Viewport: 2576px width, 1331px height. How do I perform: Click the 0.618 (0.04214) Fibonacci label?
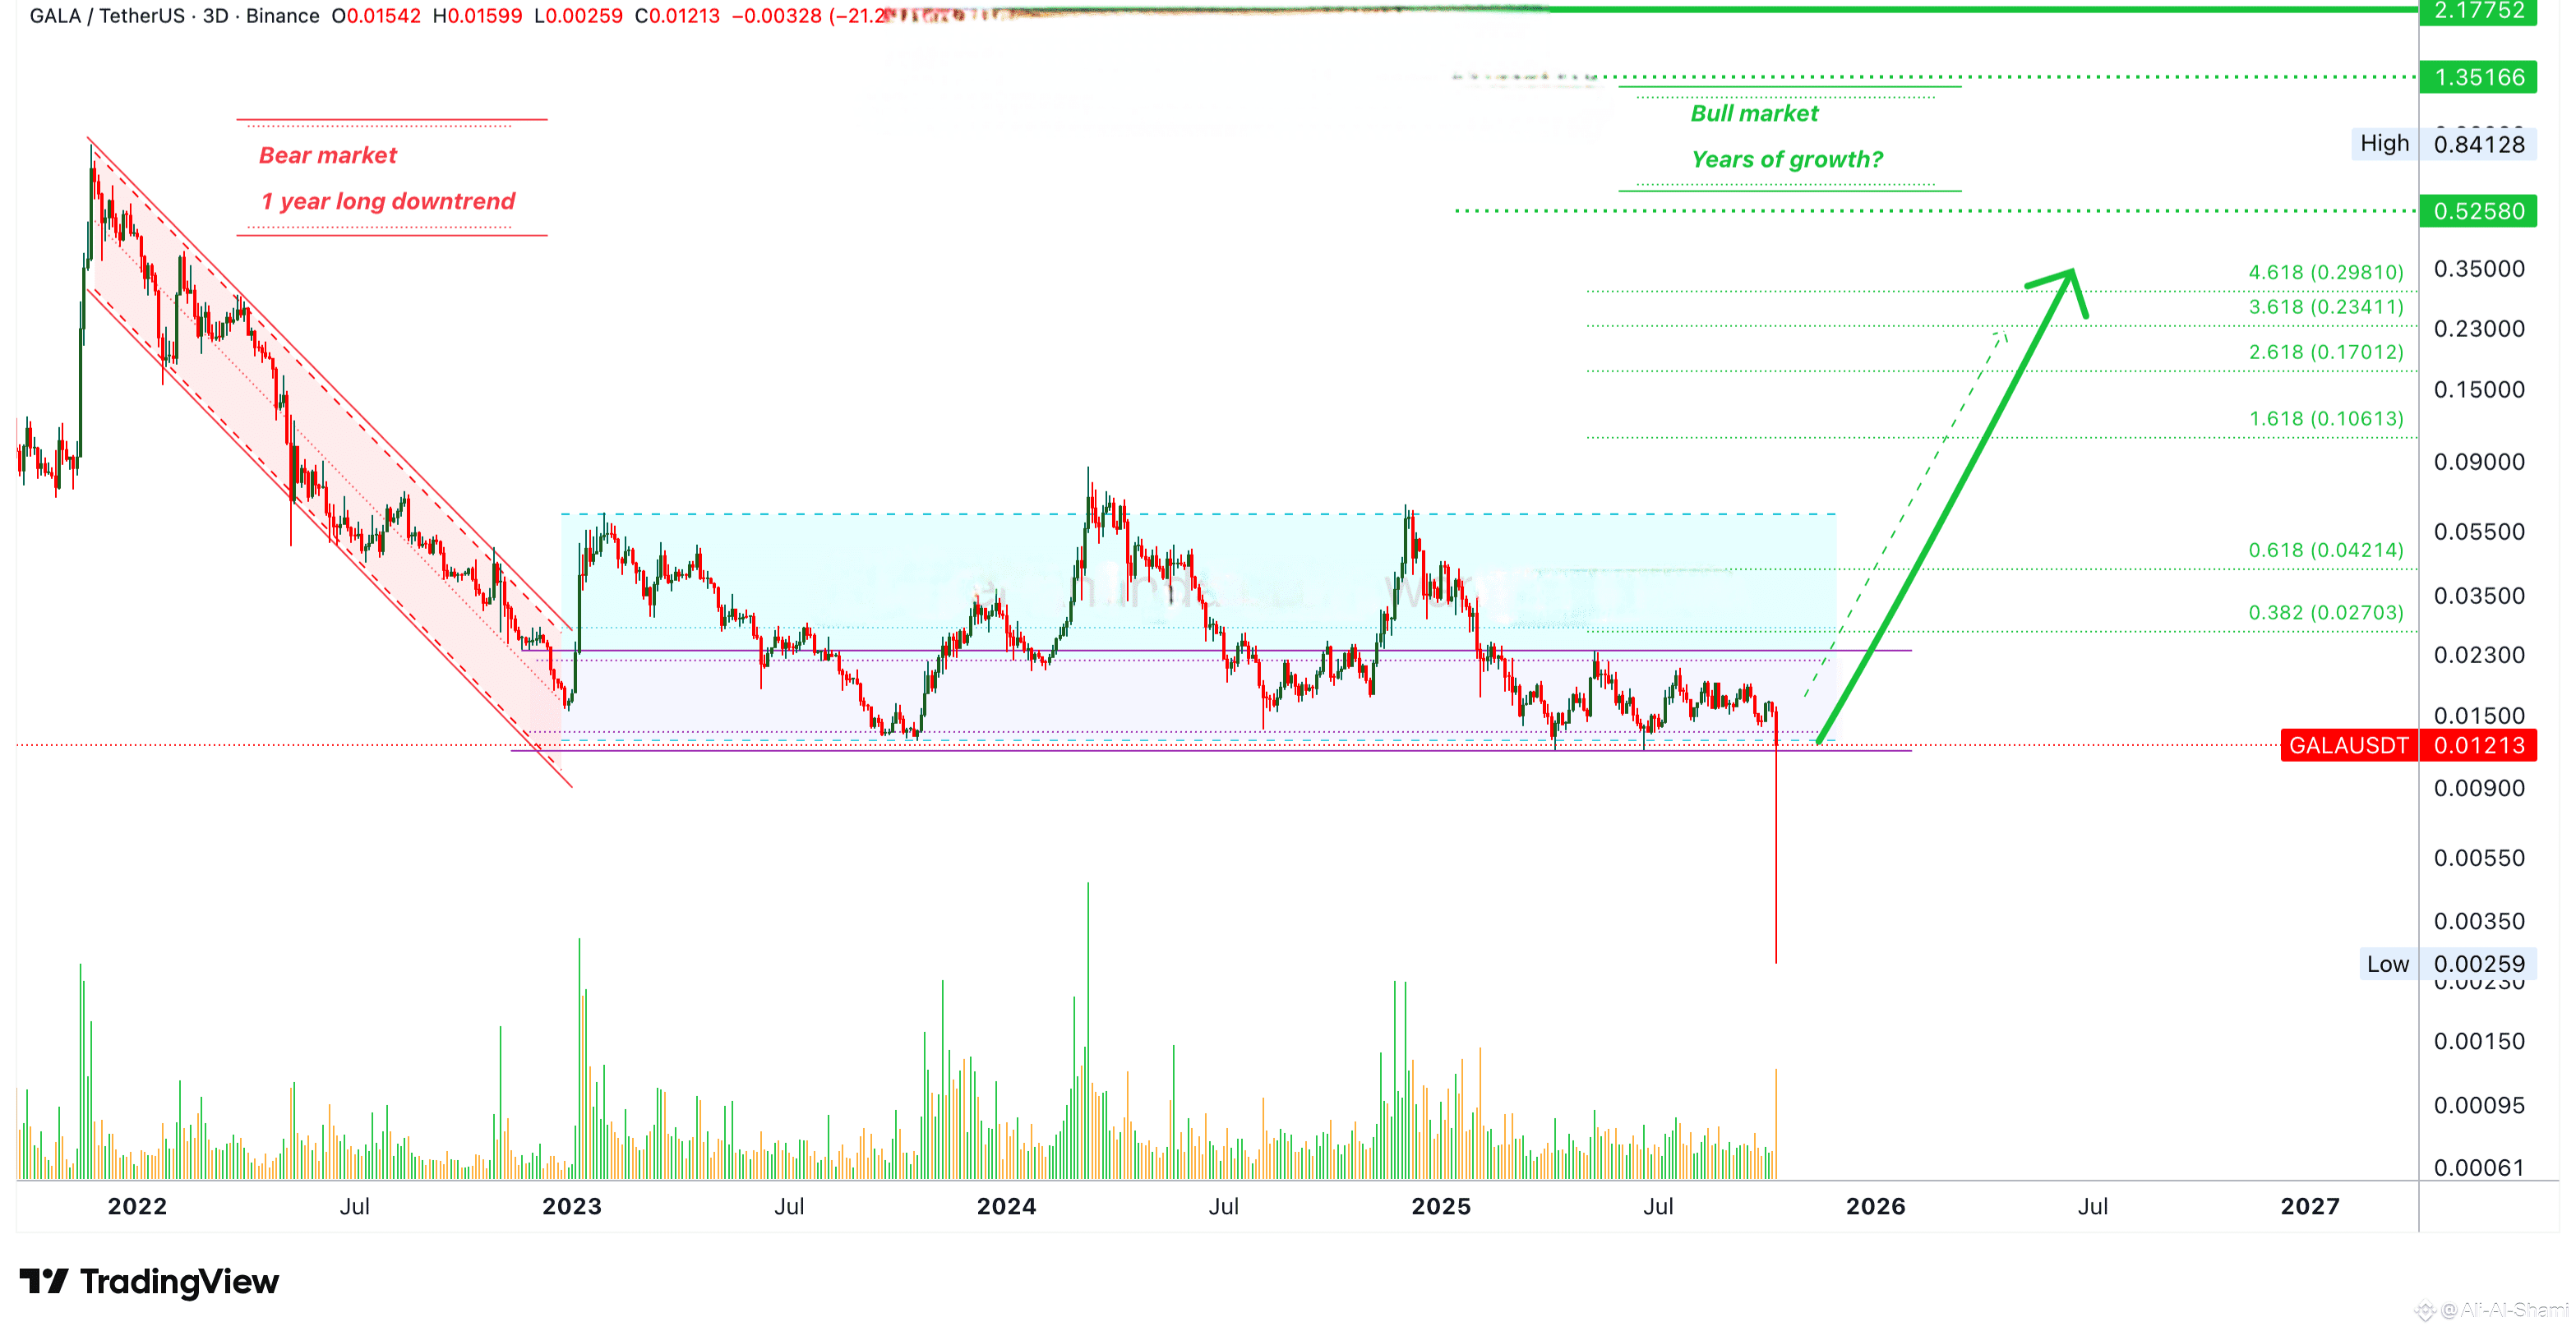click(x=2325, y=550)
